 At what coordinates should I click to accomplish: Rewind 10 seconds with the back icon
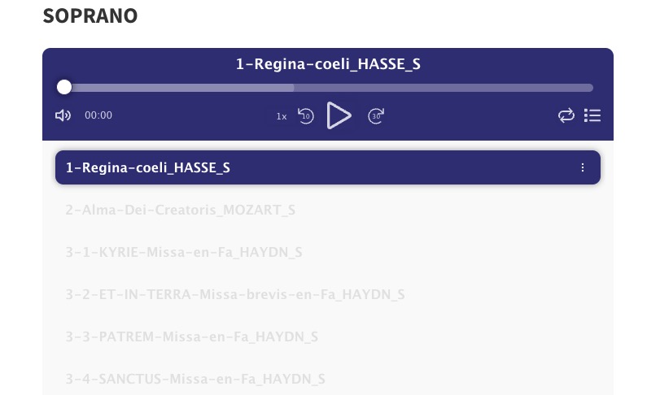306,115
